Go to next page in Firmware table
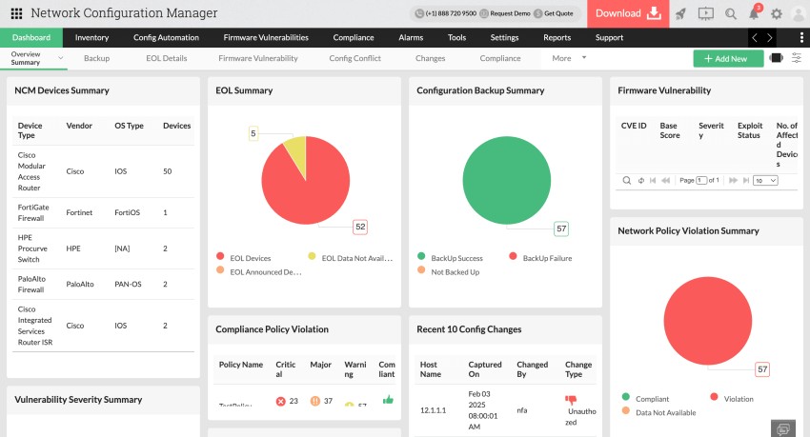810x437 pixels. tap(733, 180)
